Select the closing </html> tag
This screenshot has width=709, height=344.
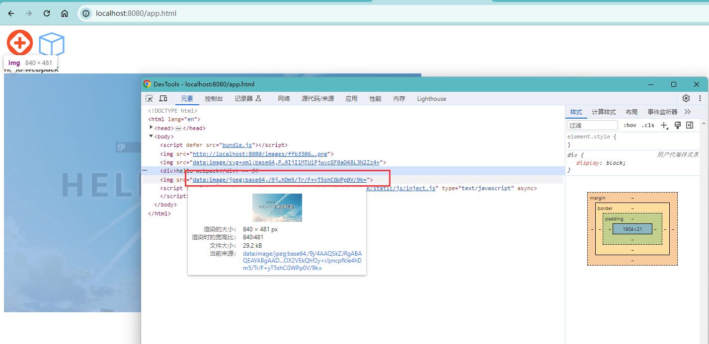pyautogui.click(x=159, y=213)
